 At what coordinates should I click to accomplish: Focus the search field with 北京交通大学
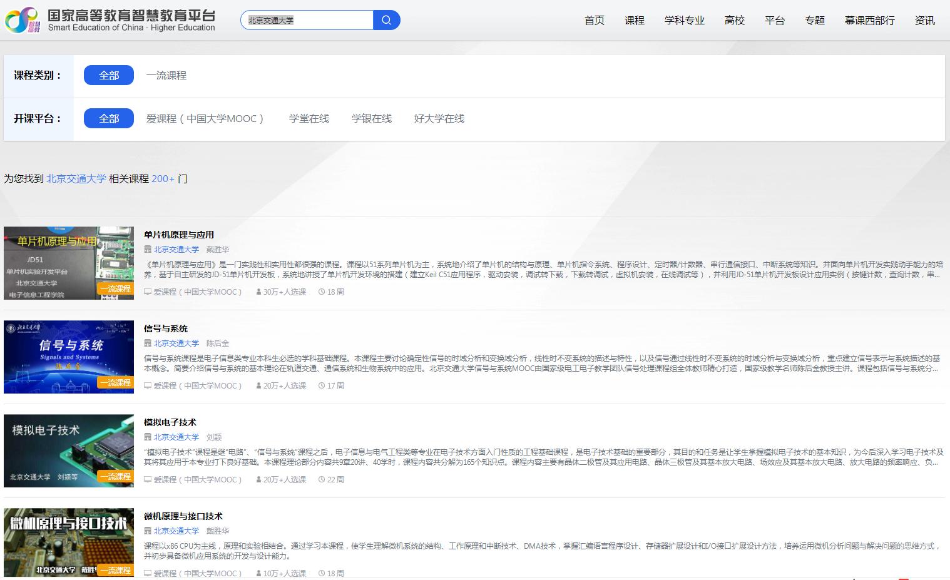coord(307,20)
